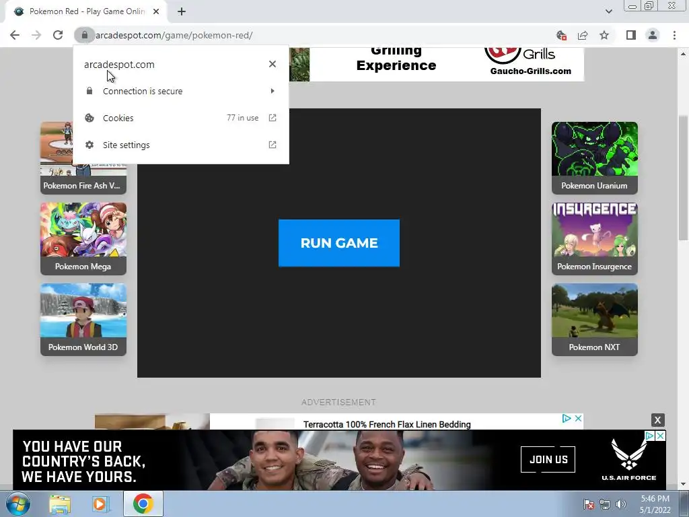Click the network tray icon
689x517 pixels.
tap(605, 504)
